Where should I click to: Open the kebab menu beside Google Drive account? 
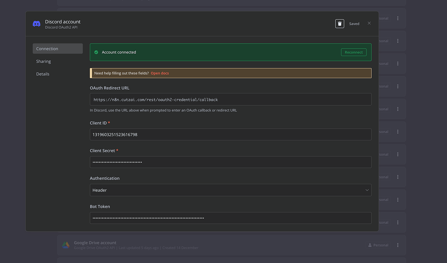click(x=397, y=245)
